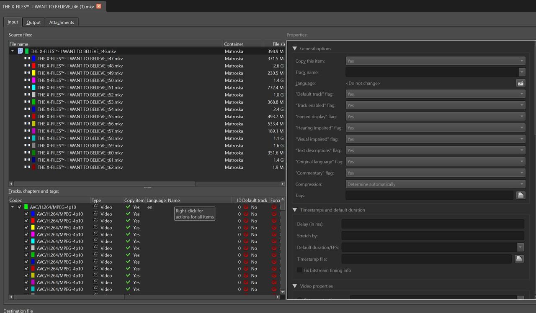Open the Track name dropdown arrow
The width and height of the screenshot is (536, 313).
[x=522, y=72]
